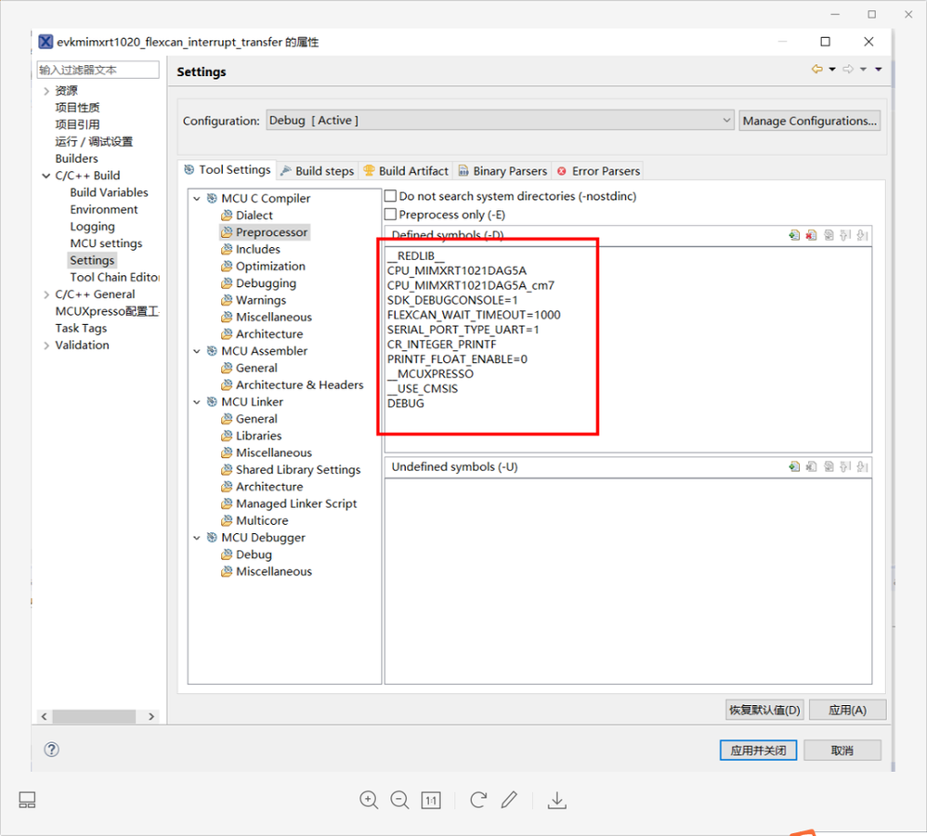
Task: Click 应用并关闭 apply and close button
Action: pyautogui.click(x=758, y=751)
